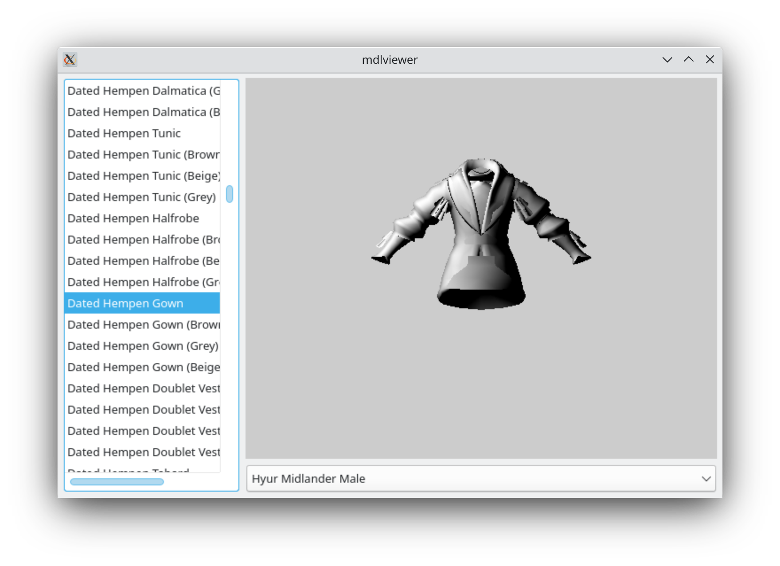Choose the first Dated Hempen Dalmatica item
The width and height of the screenshot is (780, 566).
pyautogui.click(x=142, y=91)
